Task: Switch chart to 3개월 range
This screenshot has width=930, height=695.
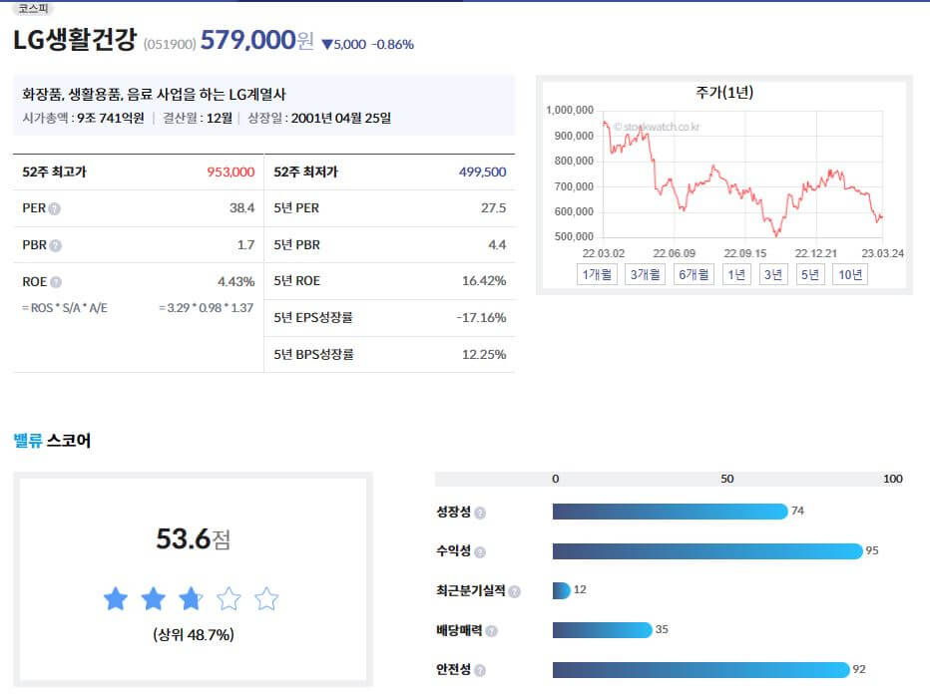Action: [645, 274]
